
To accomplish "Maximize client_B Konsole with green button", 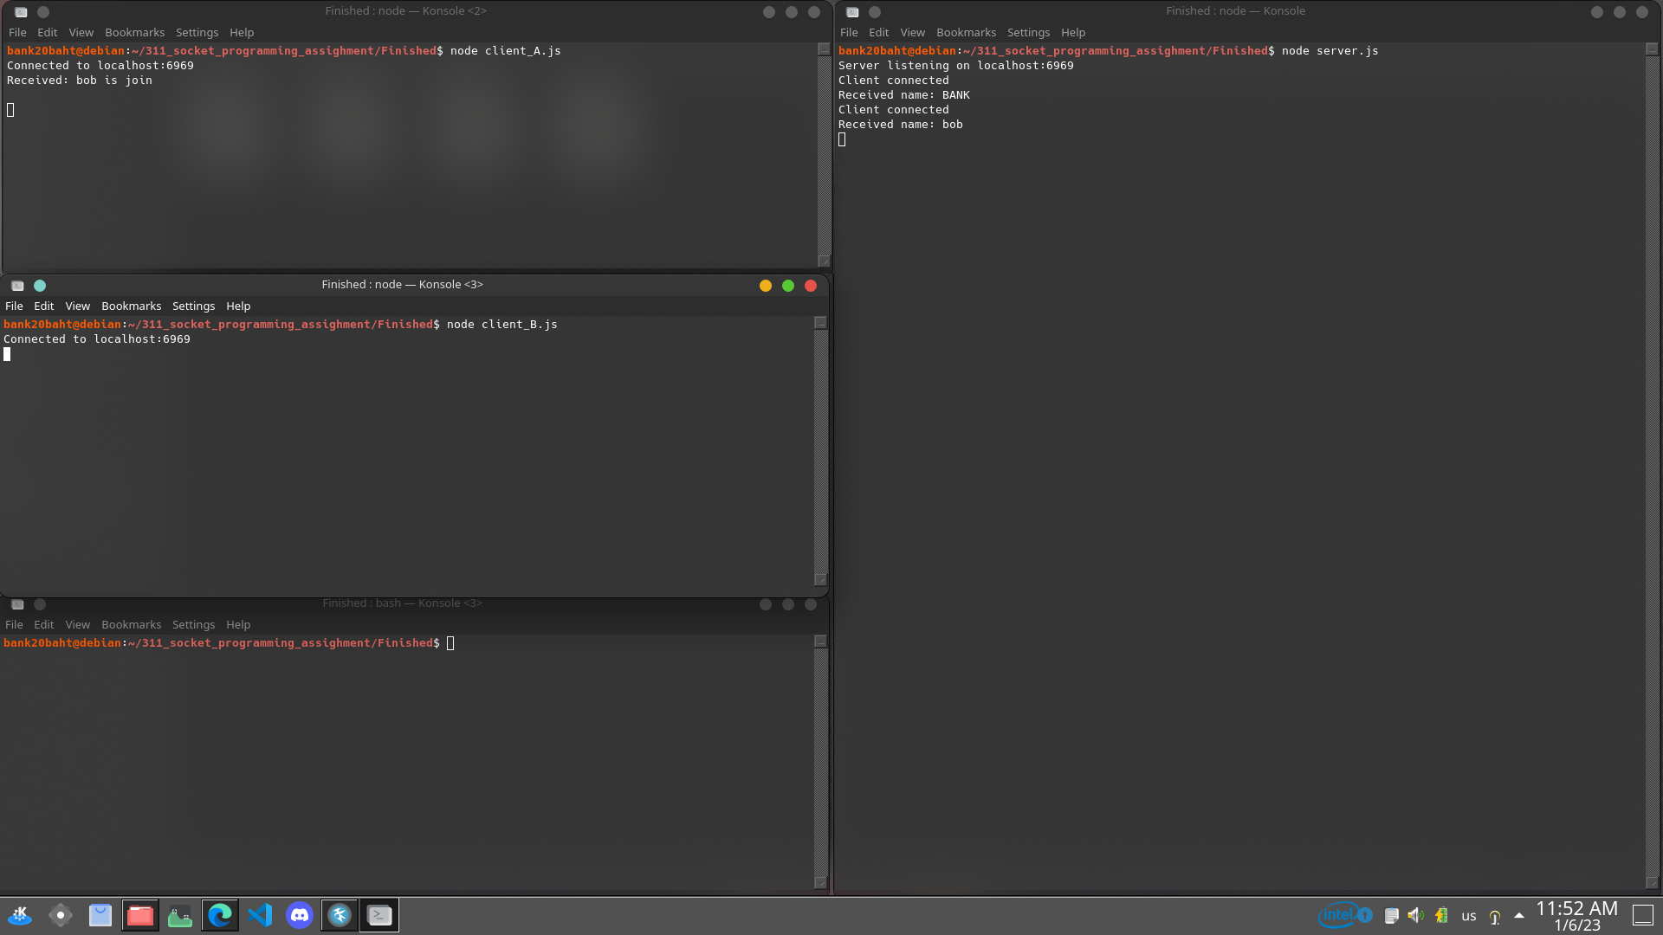I will tap(788, 286).
